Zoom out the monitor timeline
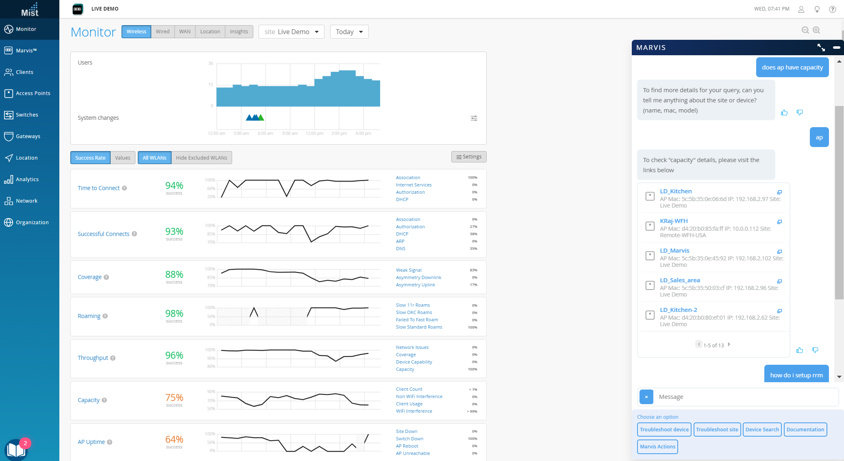This screenshot has width=844, height=461. (805, 30)
